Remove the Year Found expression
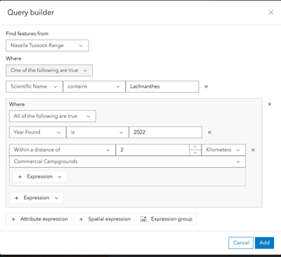 click(x=209, y=132)
